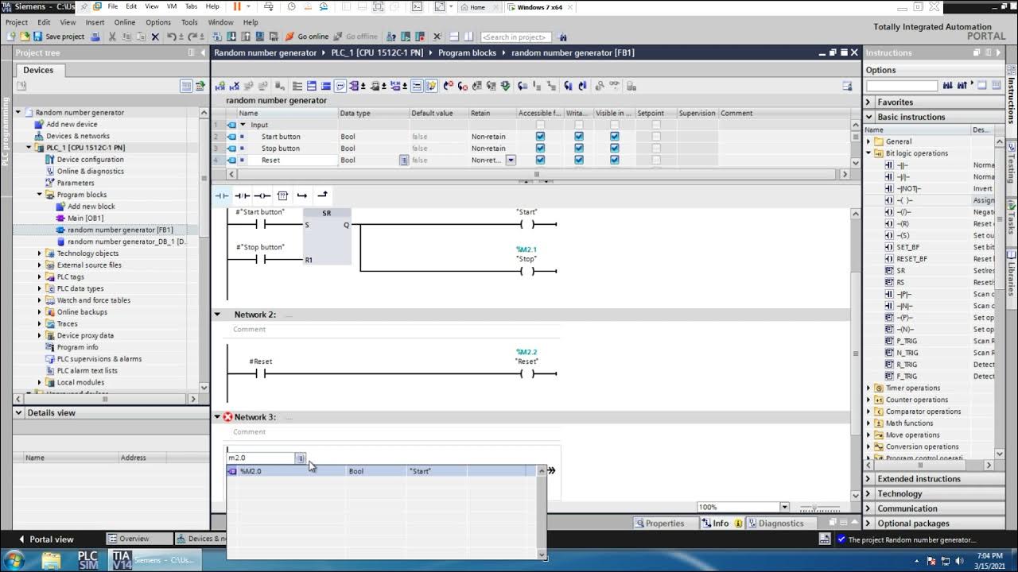Click Go online toolbar button
This screenshot has width=1018, height=572.
(x=307, y=37)
